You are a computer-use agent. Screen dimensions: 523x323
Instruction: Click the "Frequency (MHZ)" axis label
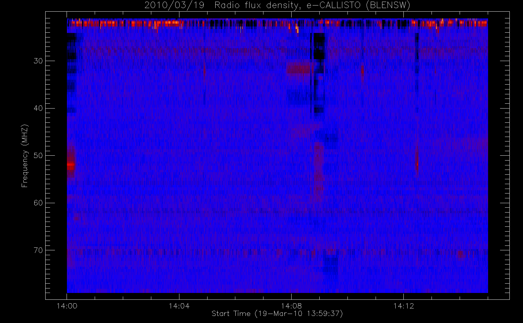(25, 156)
